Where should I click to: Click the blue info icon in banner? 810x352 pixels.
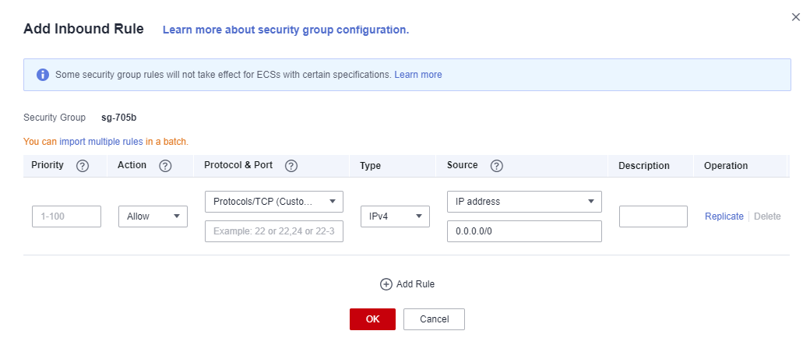pos(43,75)
